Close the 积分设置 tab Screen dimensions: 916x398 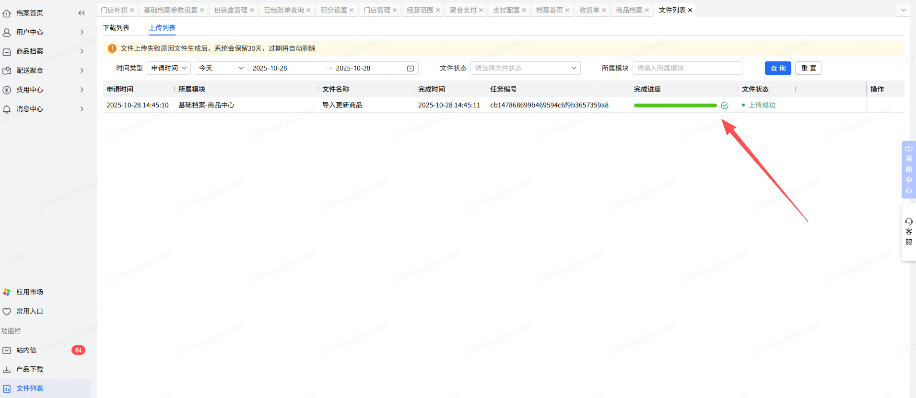coord(352,10)
